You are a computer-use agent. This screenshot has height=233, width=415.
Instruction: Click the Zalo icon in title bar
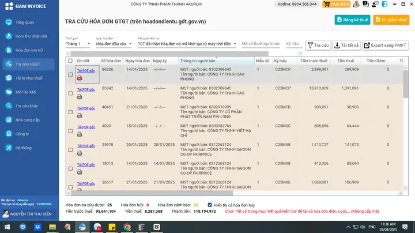(384, 4)
